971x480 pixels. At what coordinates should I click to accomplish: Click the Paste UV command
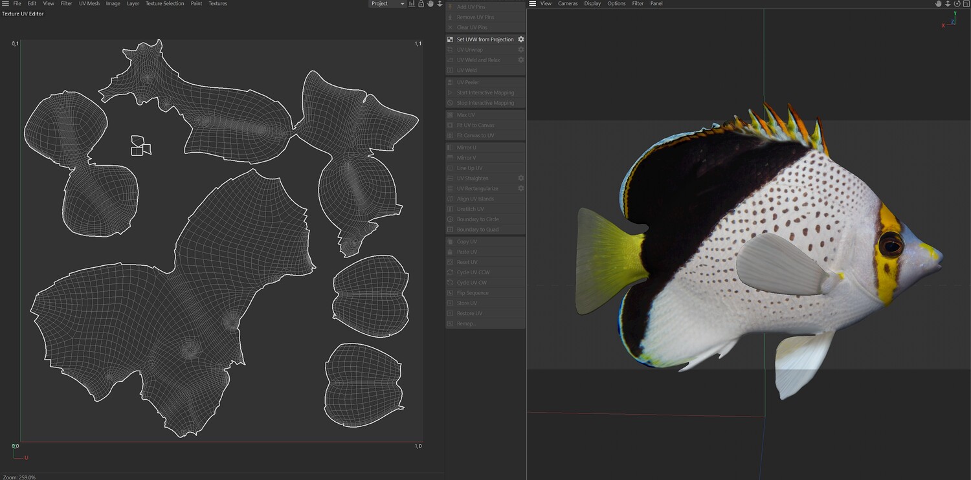(x=485, y=252)
